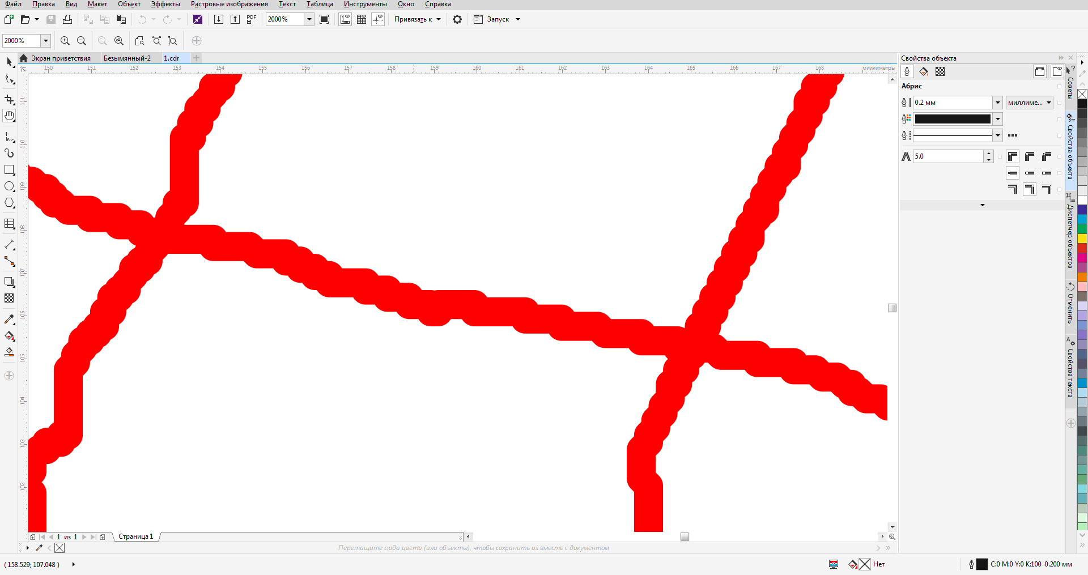Open the Файл menu
1088x575 pixels.
click(13, 4)
